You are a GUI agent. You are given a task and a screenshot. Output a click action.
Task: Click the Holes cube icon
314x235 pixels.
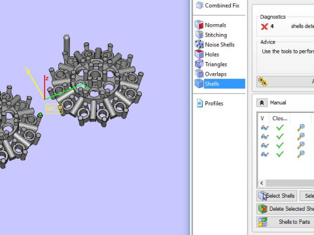click(x=199, y=54)
